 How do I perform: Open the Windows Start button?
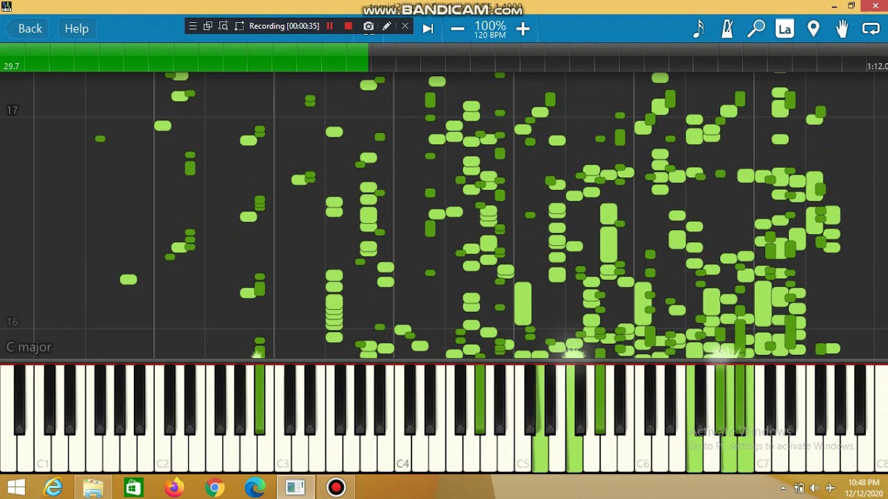(x=16, y=487)
